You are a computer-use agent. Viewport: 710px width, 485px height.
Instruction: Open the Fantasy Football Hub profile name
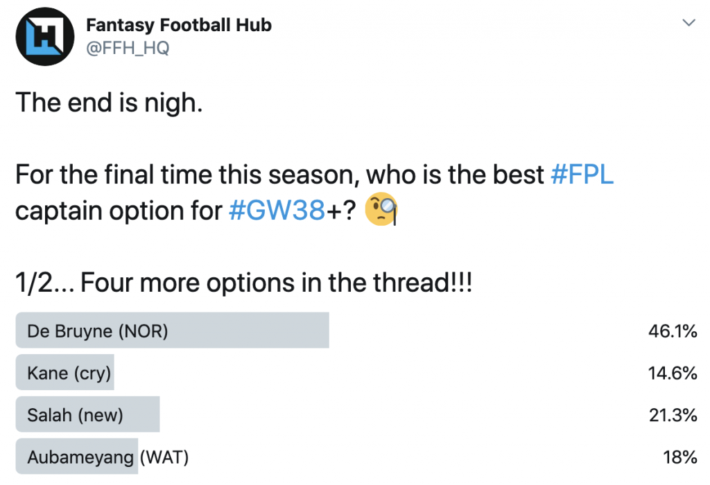tap(179, 25)
